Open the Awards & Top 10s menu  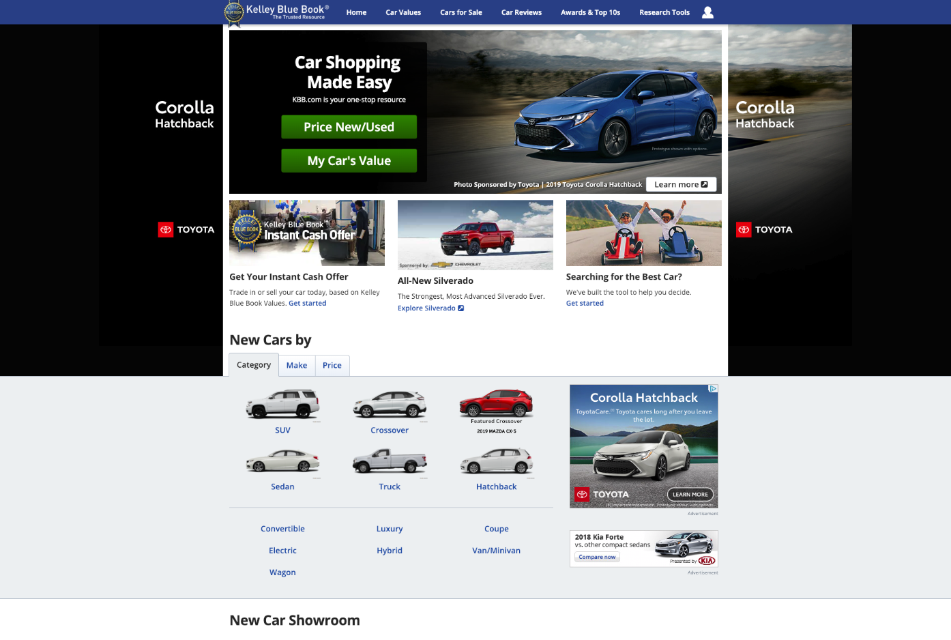click(x=590, y=12)
